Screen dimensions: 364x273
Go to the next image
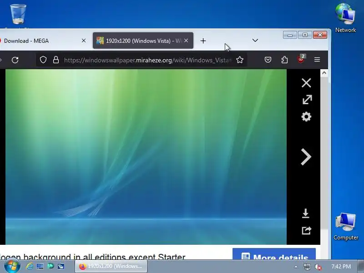tap(306, 157)
